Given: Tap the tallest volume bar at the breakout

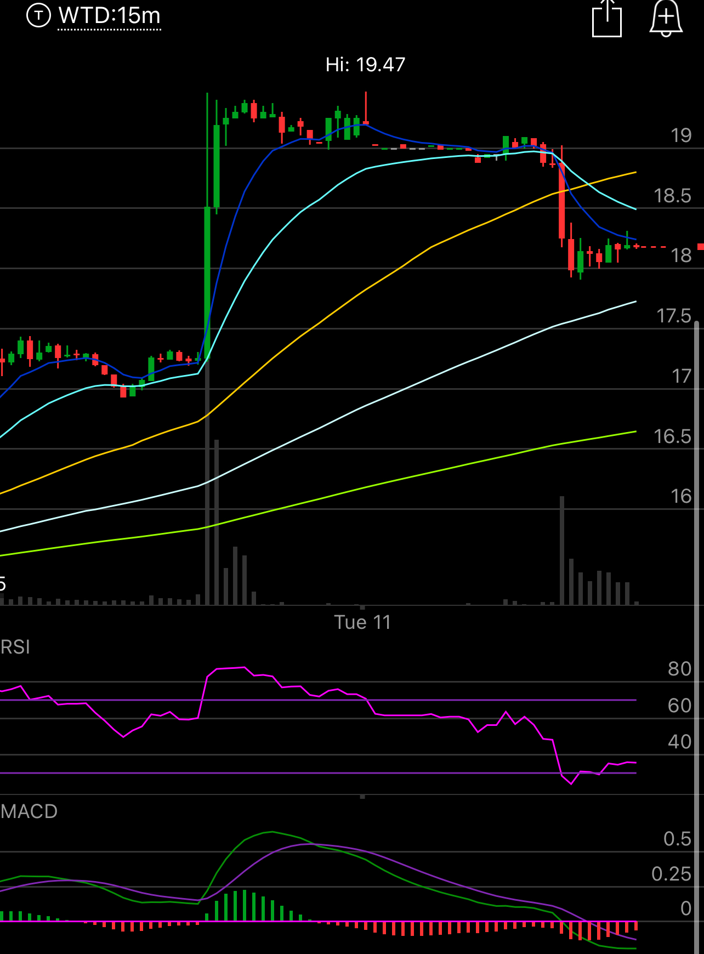Looking at the screenshot, I should point(207,482).
